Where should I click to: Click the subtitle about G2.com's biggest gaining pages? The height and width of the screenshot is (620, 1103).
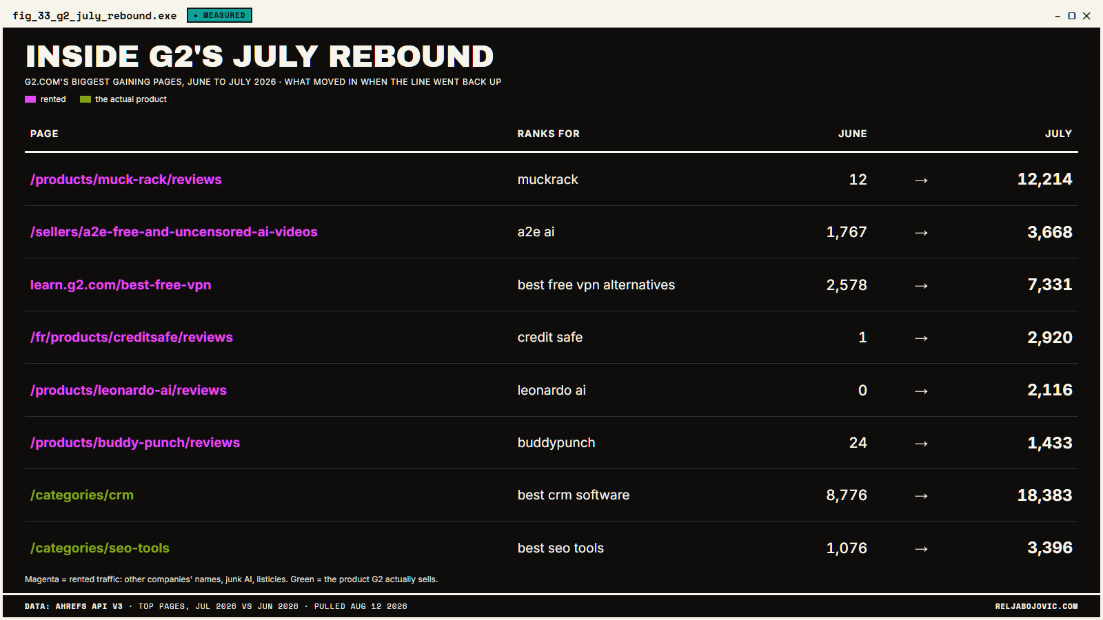263,82
